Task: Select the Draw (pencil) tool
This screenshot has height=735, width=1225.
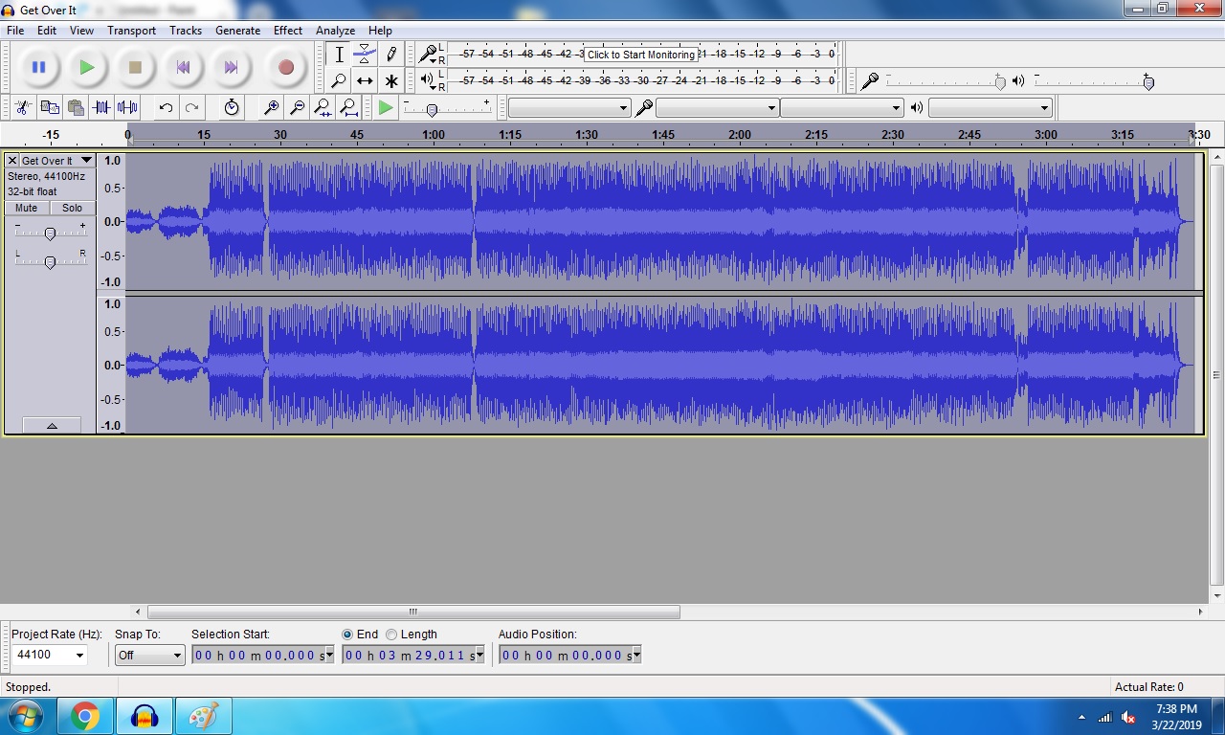Action: click(x=390, y=55)
